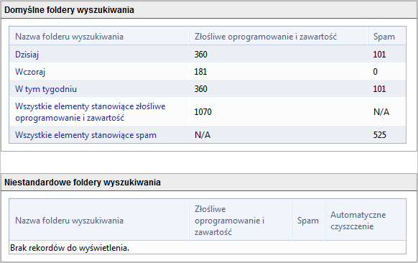Open Wszystkie elementy stanowiące spam link
This screenshot has height=263, width=418.
(85, 135)
